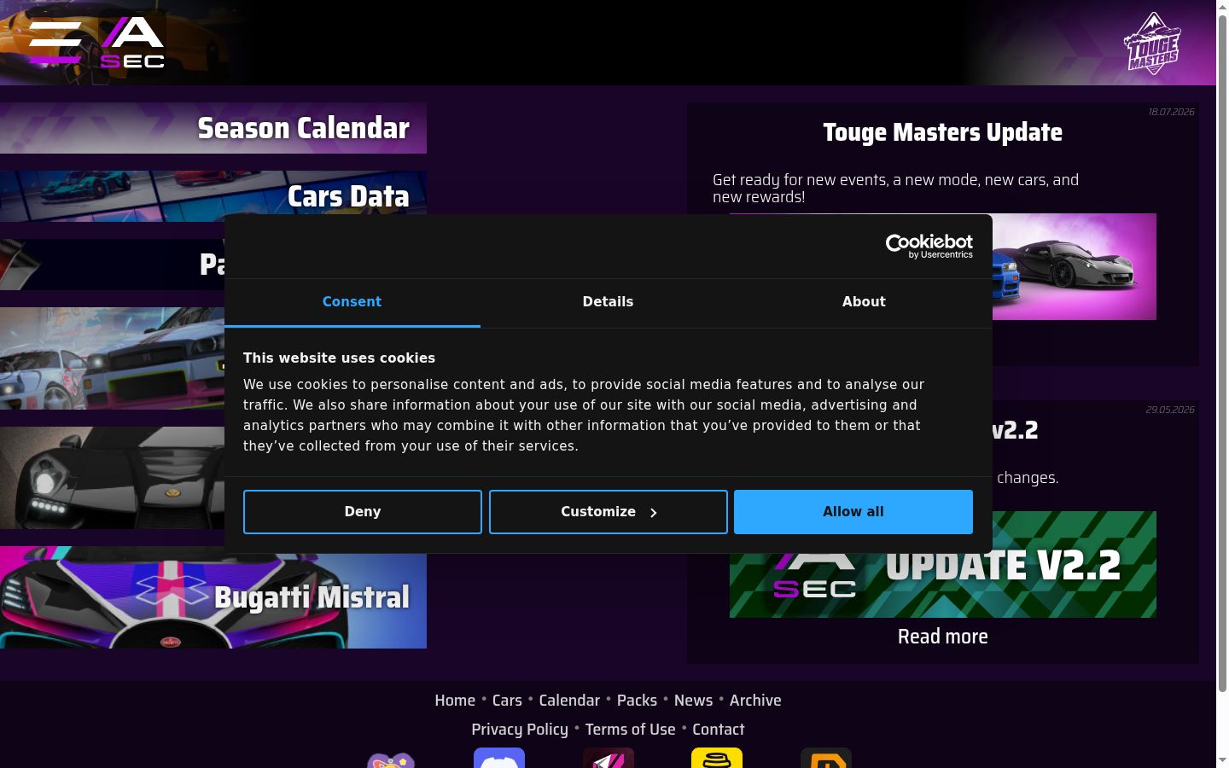Open the Season Calendar banner
The height and width of the screenshot is (768, 1229).
point(213,128)
